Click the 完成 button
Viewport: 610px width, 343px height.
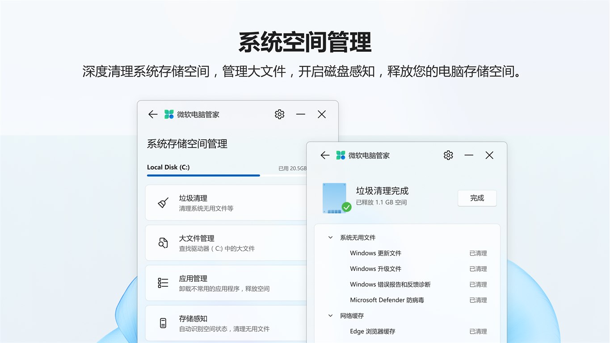tap(477, 198)
